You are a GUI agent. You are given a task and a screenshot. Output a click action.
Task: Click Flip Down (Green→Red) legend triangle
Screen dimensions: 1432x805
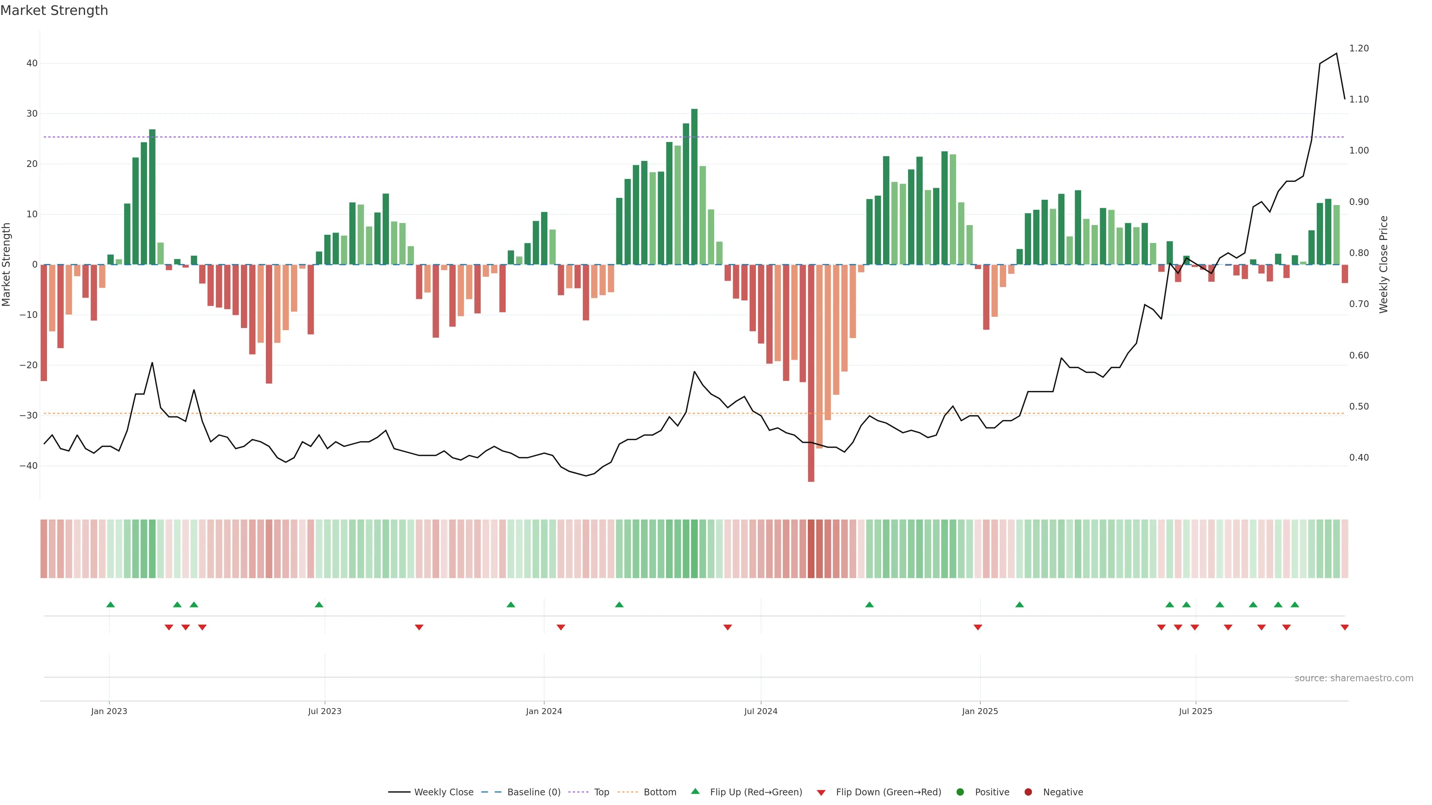(821, 793)
